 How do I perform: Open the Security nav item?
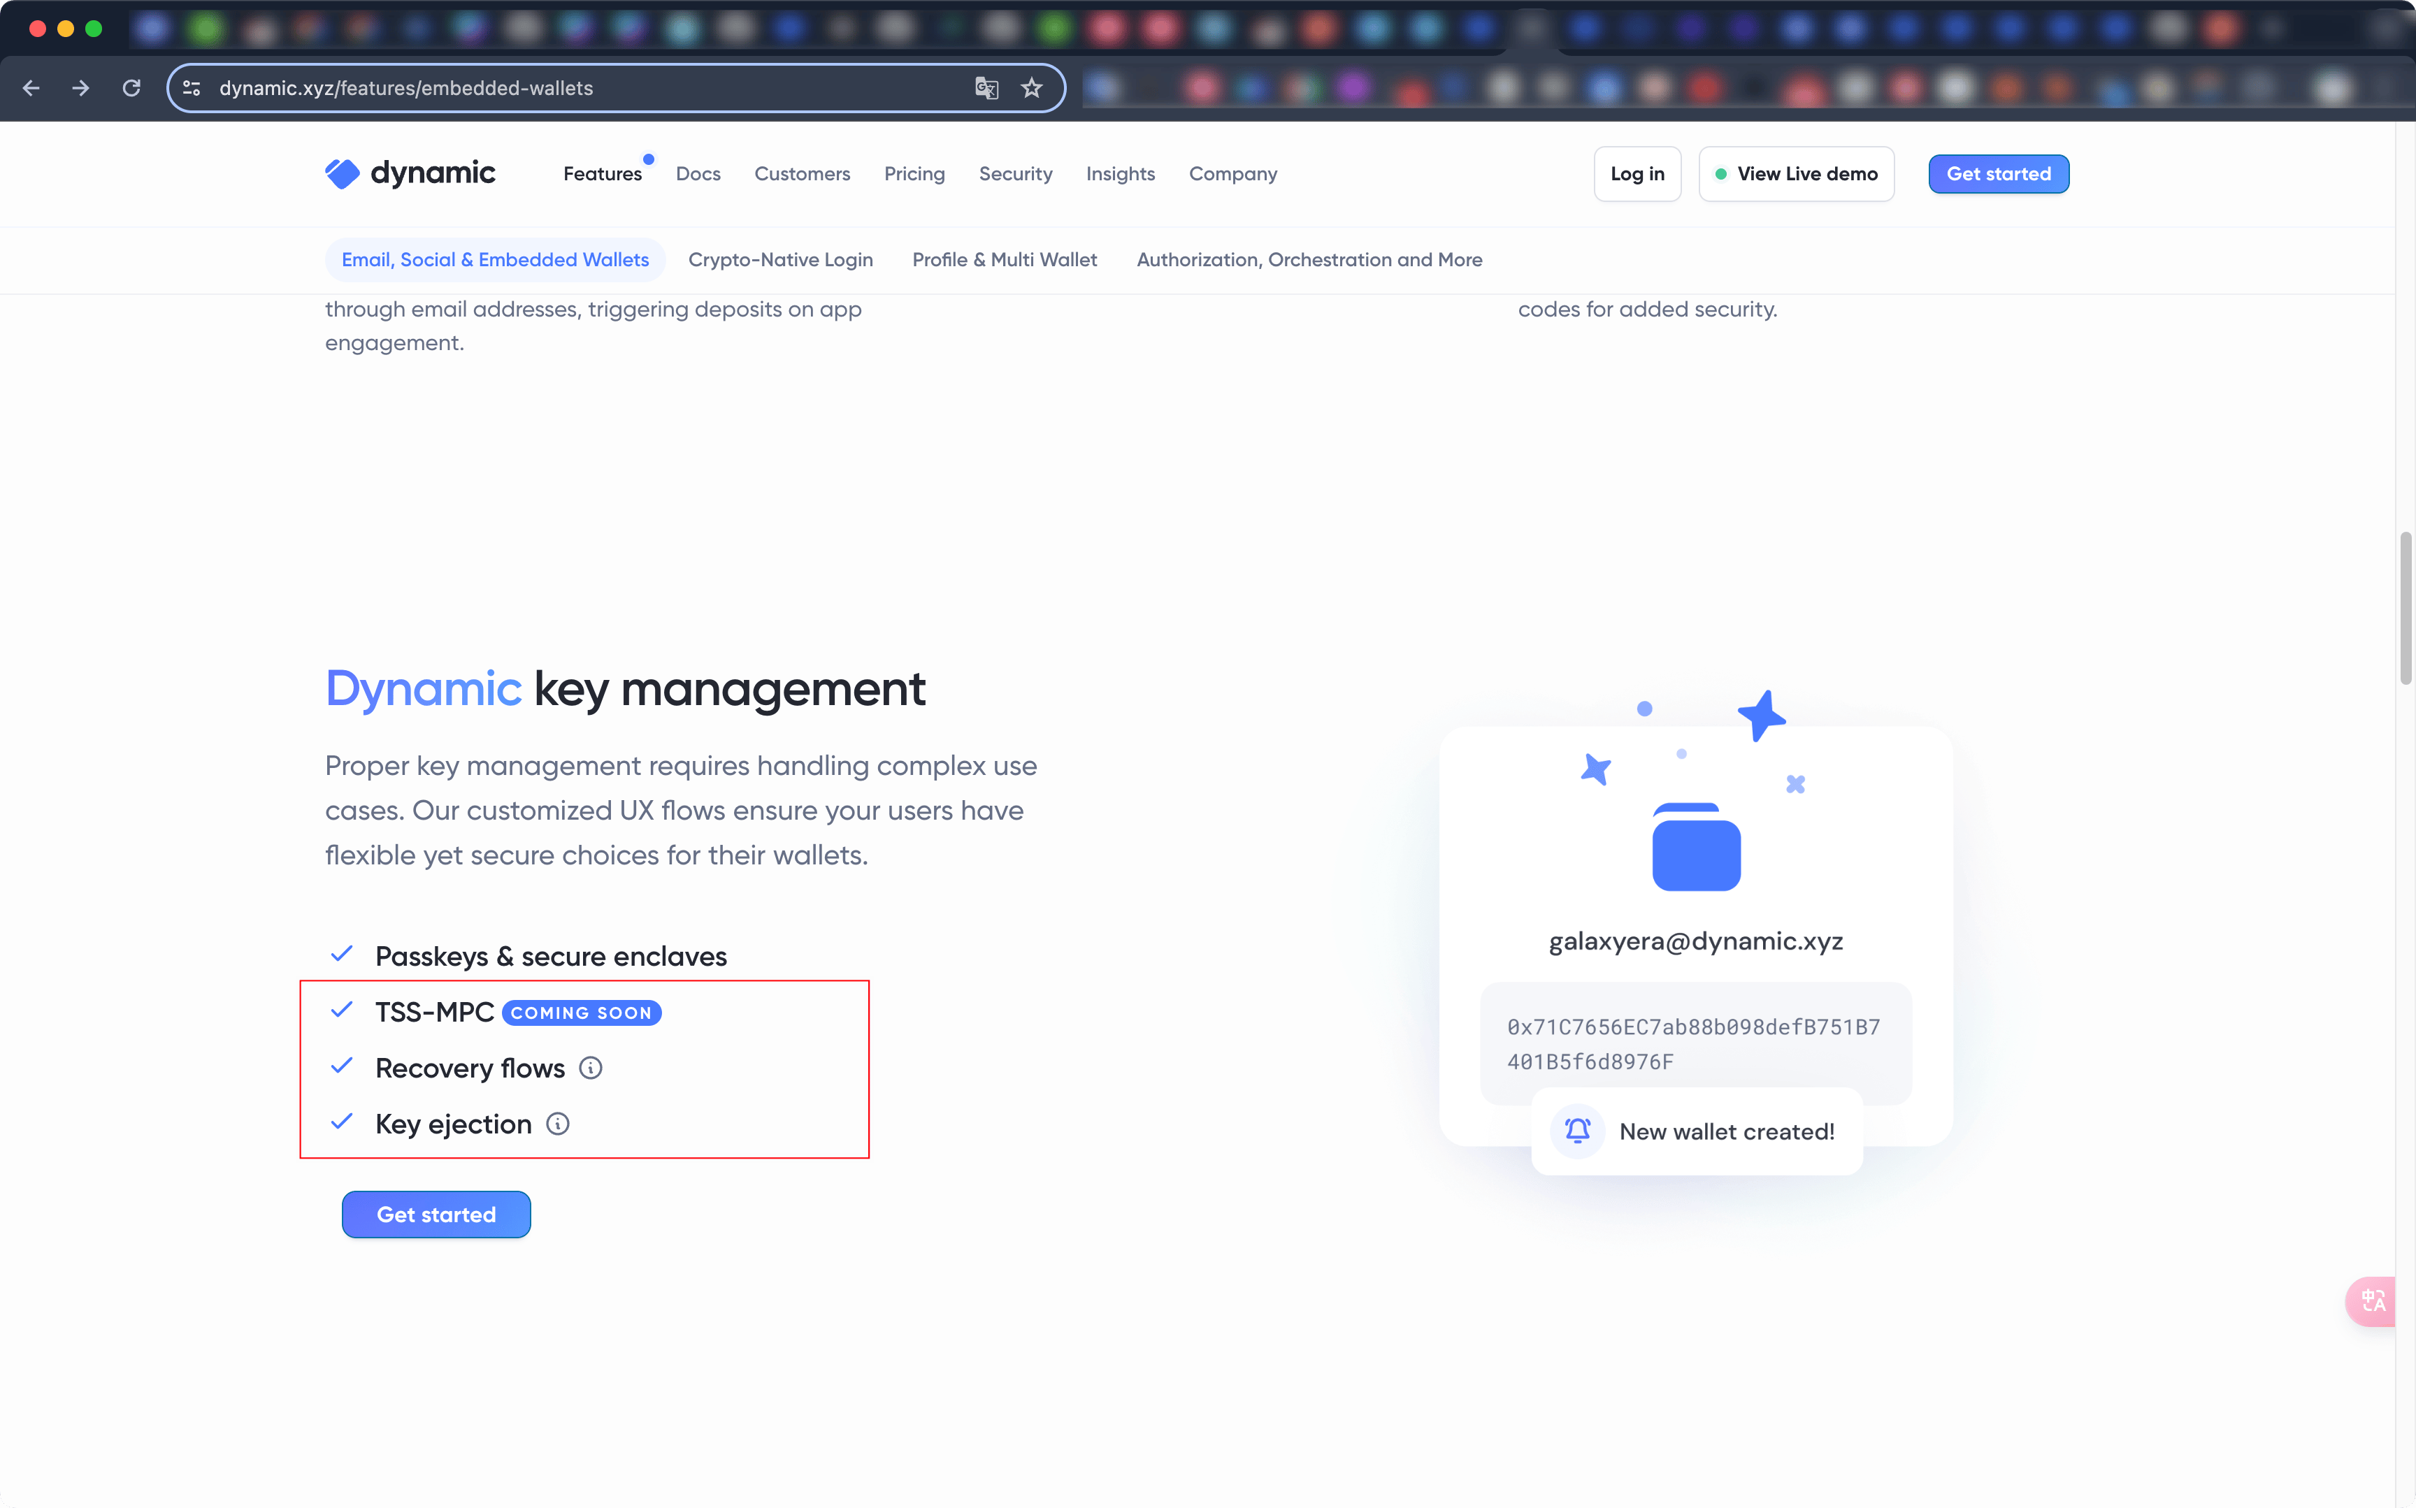(1016, 173)
